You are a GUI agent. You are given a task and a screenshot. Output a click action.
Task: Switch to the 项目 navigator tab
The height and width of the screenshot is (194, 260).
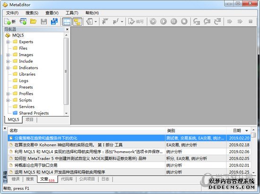pos(29,119)
